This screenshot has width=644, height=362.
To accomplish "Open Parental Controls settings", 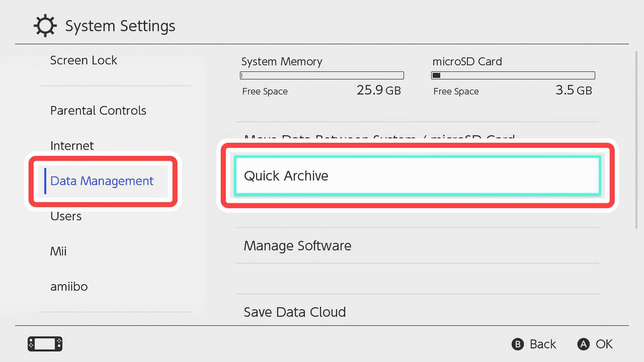I will click(x=98, y=110).
